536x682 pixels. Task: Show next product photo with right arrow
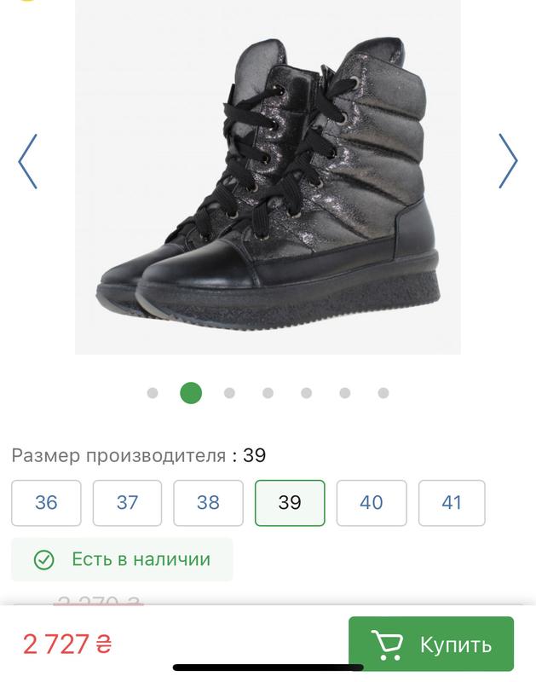pyautogui.click(x=508, y=160)
